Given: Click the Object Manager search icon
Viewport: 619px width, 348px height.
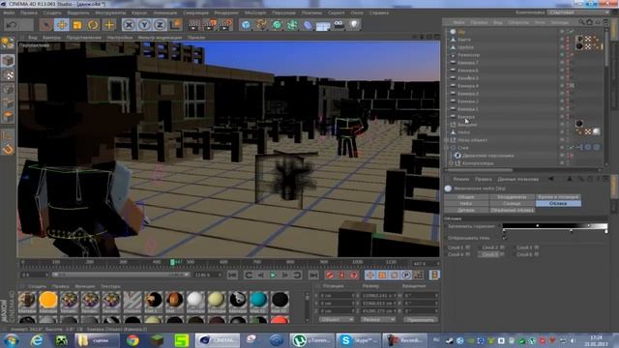Looking at the screenshot, I should pyautogui.click(x=581, y=22).
